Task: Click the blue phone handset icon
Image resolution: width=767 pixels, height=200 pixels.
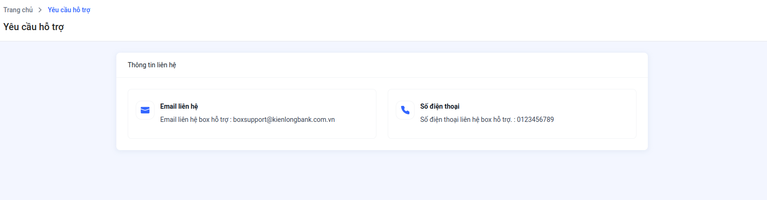Action: pyautogui.click(x=405, y=110)
